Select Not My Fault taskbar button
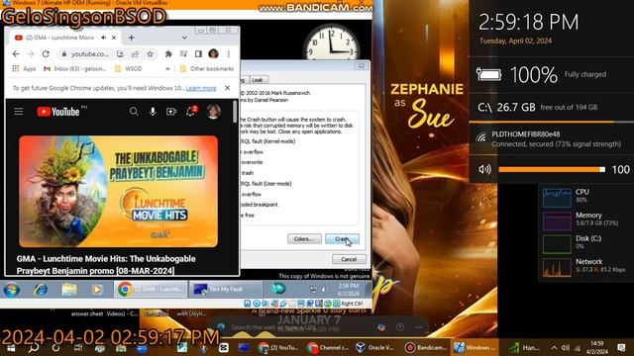This screenshot has height=356, width=634. point(225,290)
